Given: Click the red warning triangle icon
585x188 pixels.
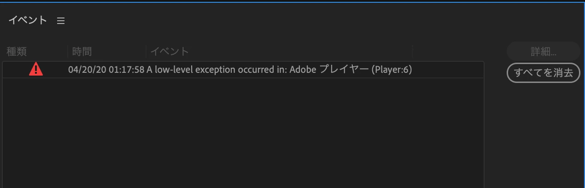Looking at the screenshot, I should click(x=36, y=70).
